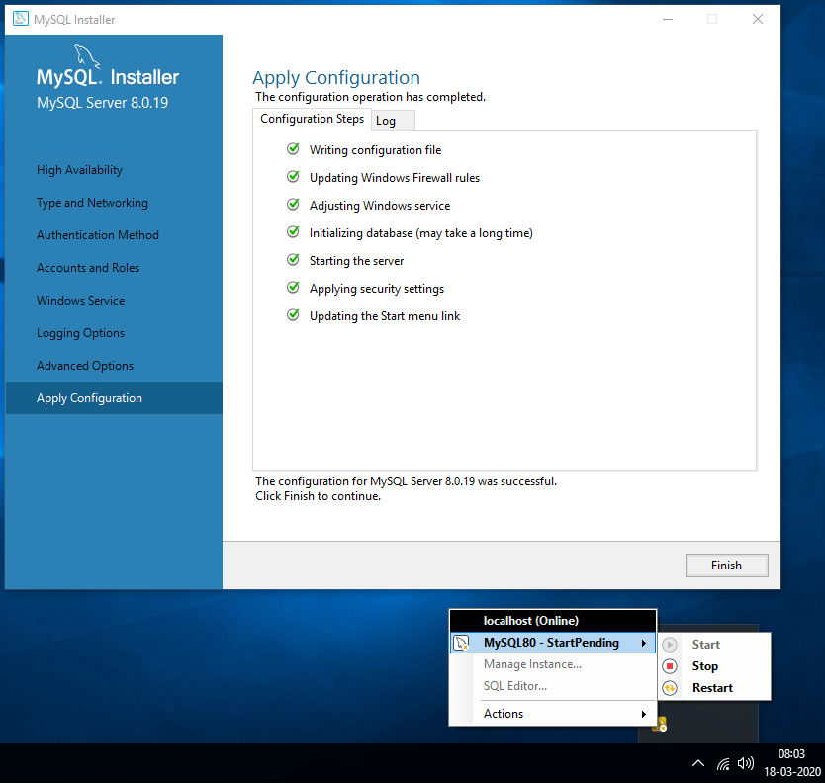Screen dimensions: 825x784
Task: Click the Finish button
Action: tap(726, 566)
